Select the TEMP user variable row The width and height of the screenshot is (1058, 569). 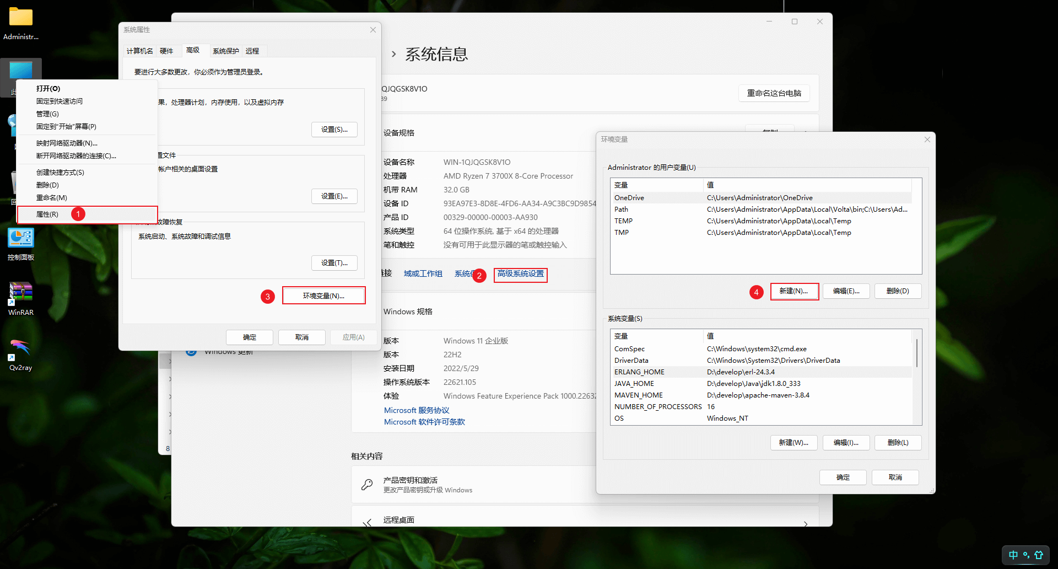[761, 221]
